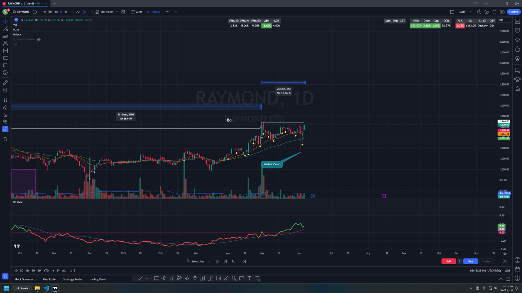Select the magnet mode tool
Viewport: 522px width, 293px height.
5,100
